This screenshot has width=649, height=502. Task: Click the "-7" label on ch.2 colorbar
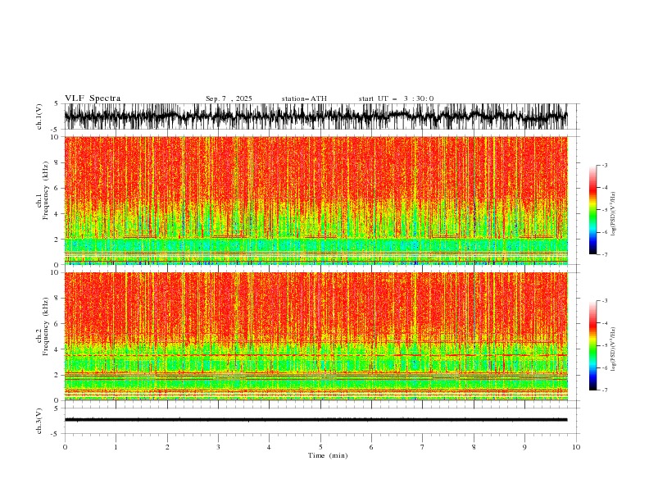pos(604,390)
